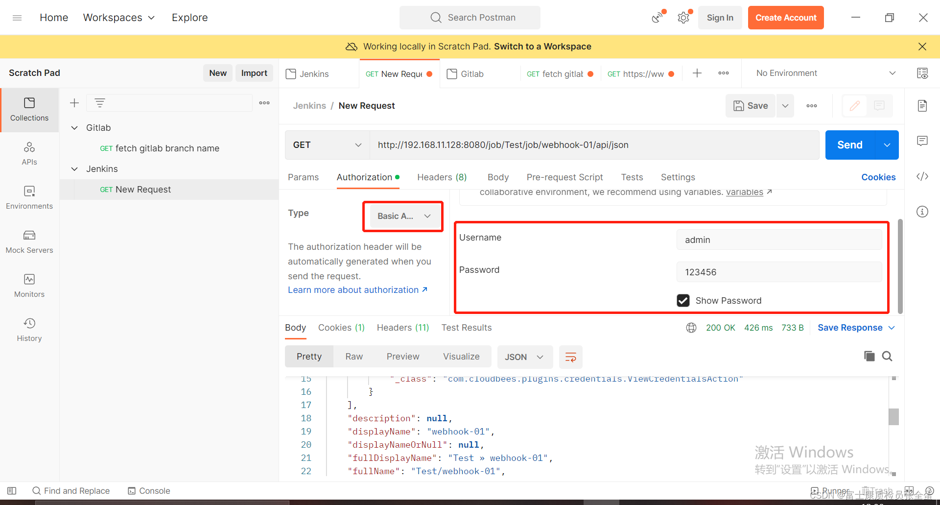Collapse the Gitlab collection
The image size is (940, 505).
(74, 128)
